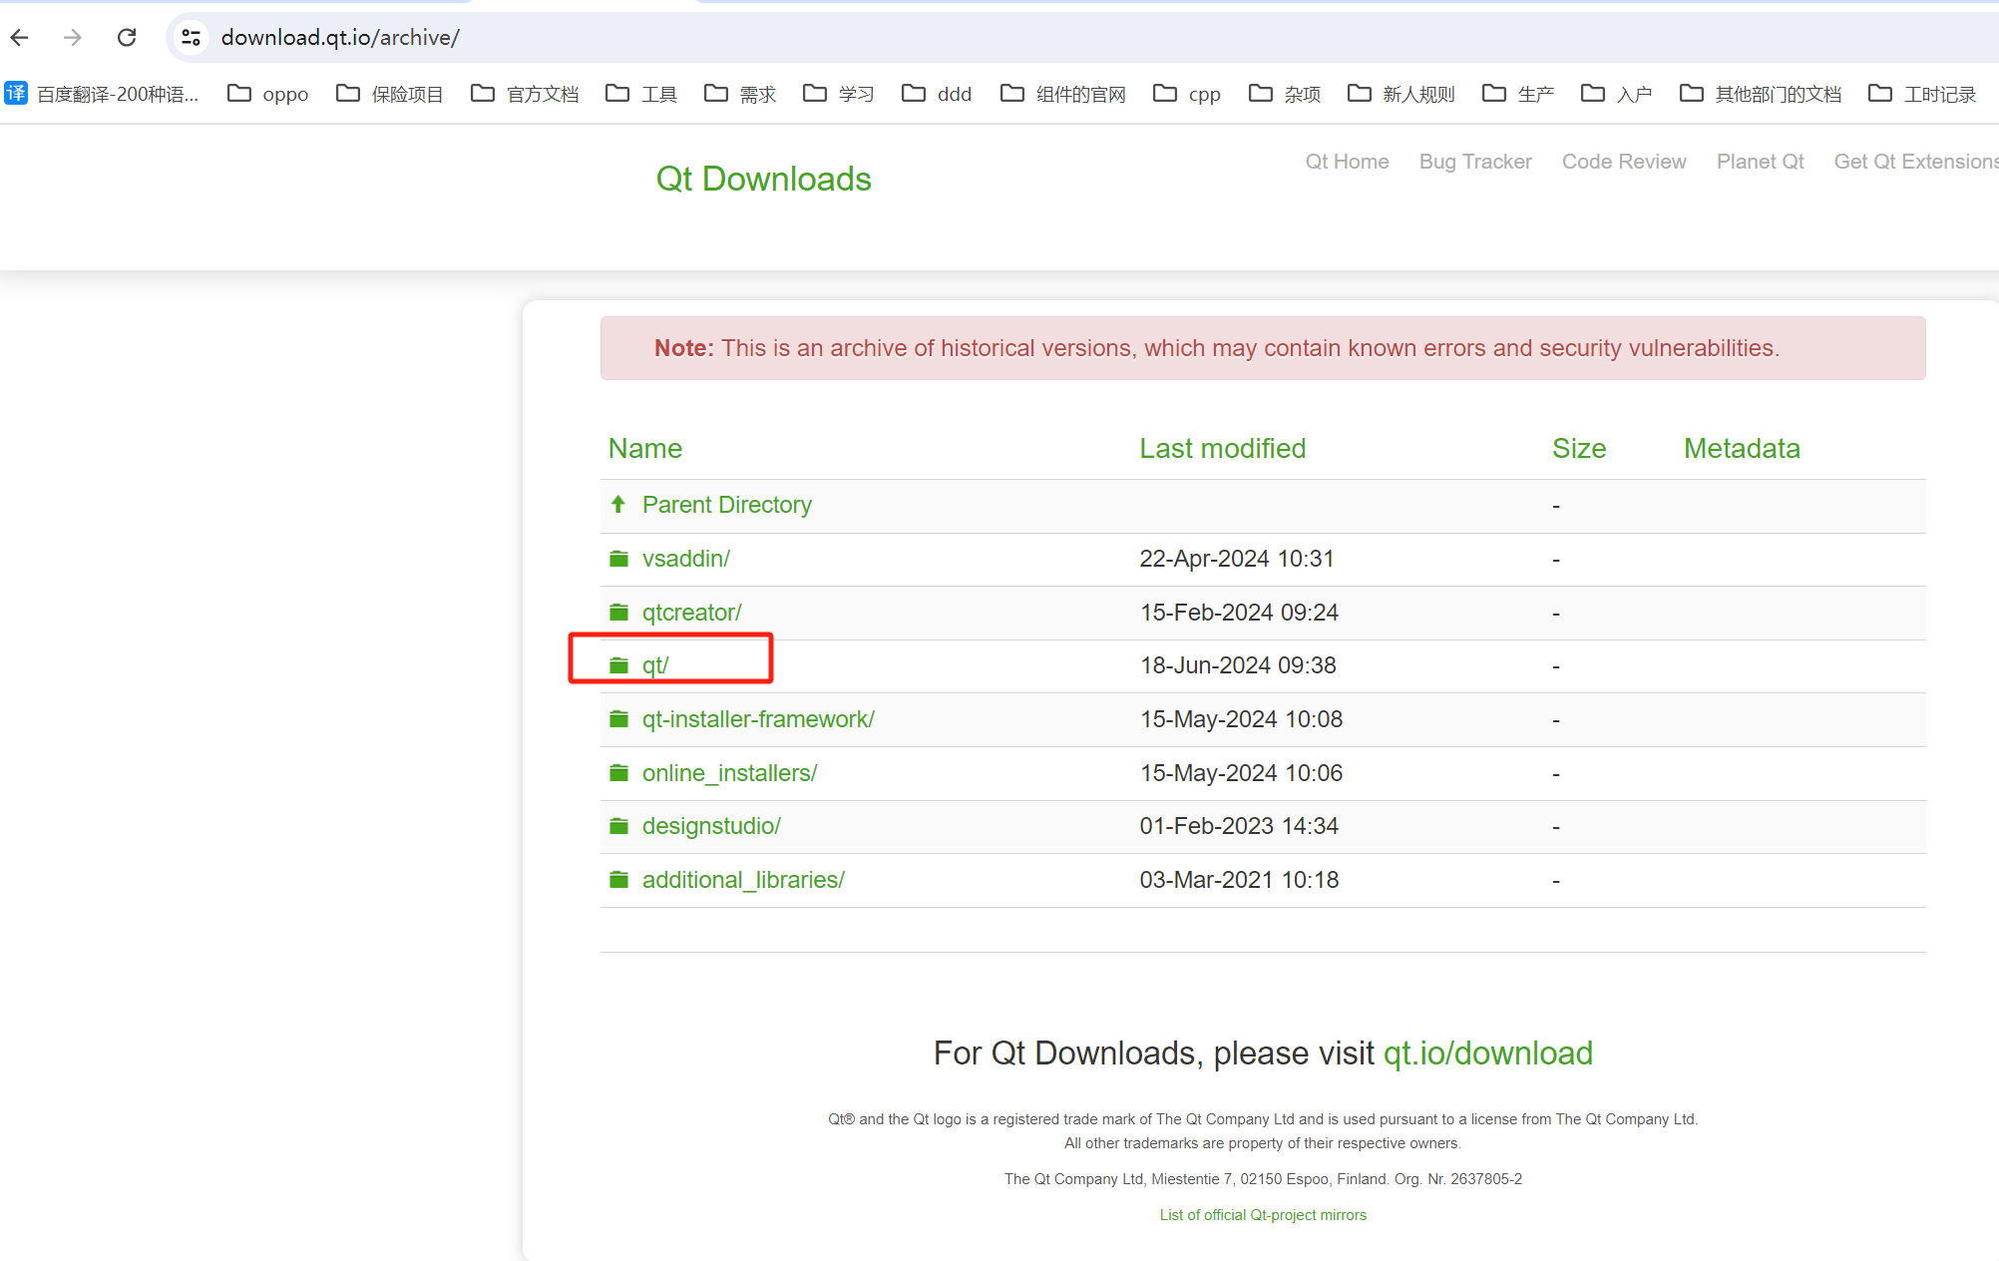Open the 工时记录 bookmark folder

click(x=1922, y=94)
